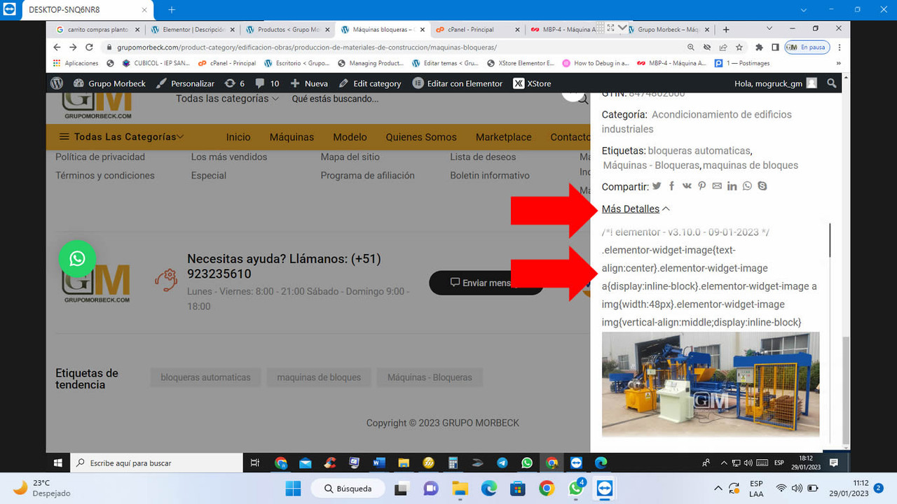Click the block machine product image

click(711, 384)
